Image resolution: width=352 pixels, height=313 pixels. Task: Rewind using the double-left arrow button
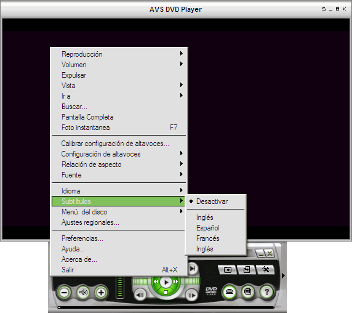pyautogui.click(x=156, y=282)
